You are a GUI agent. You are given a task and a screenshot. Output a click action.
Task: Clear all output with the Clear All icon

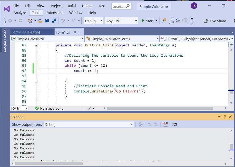[x=165, y=124]
